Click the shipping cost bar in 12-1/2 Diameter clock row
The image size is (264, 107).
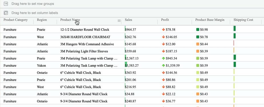click(235, 29)
